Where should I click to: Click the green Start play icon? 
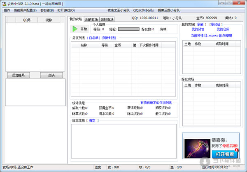[75, 29]
